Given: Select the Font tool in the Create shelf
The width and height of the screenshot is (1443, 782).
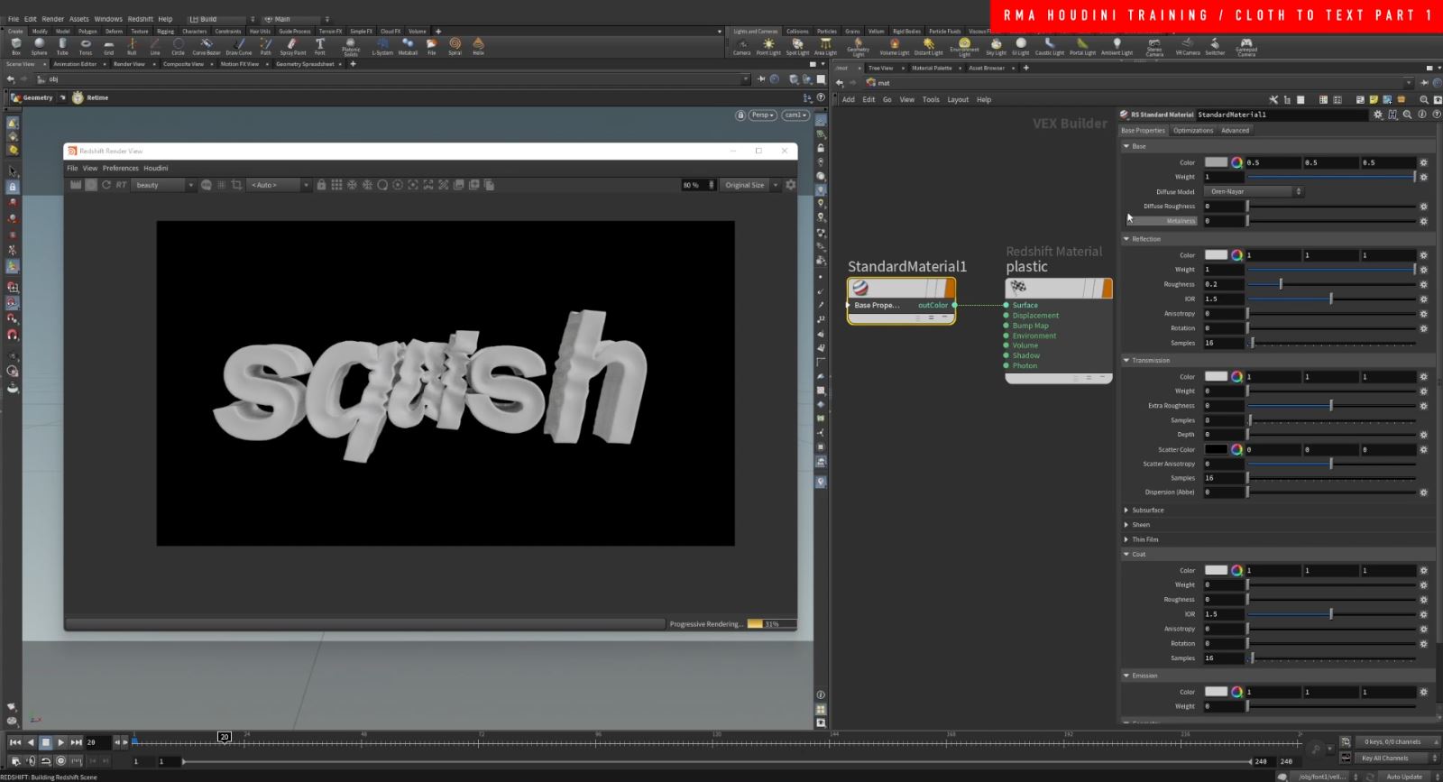Looking at the screenshot, I should [x=319, y=45].
